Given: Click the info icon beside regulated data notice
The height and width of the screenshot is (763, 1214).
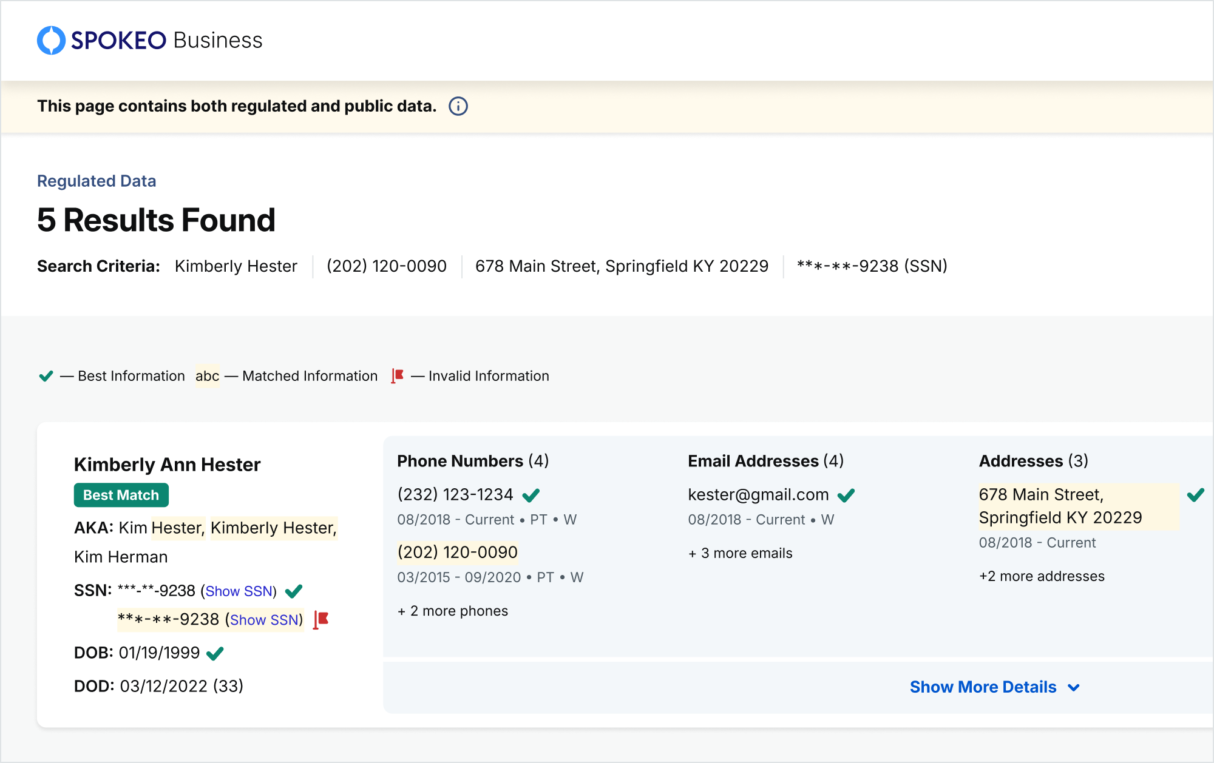Looking at the screenshot, I should pos(458,107).
